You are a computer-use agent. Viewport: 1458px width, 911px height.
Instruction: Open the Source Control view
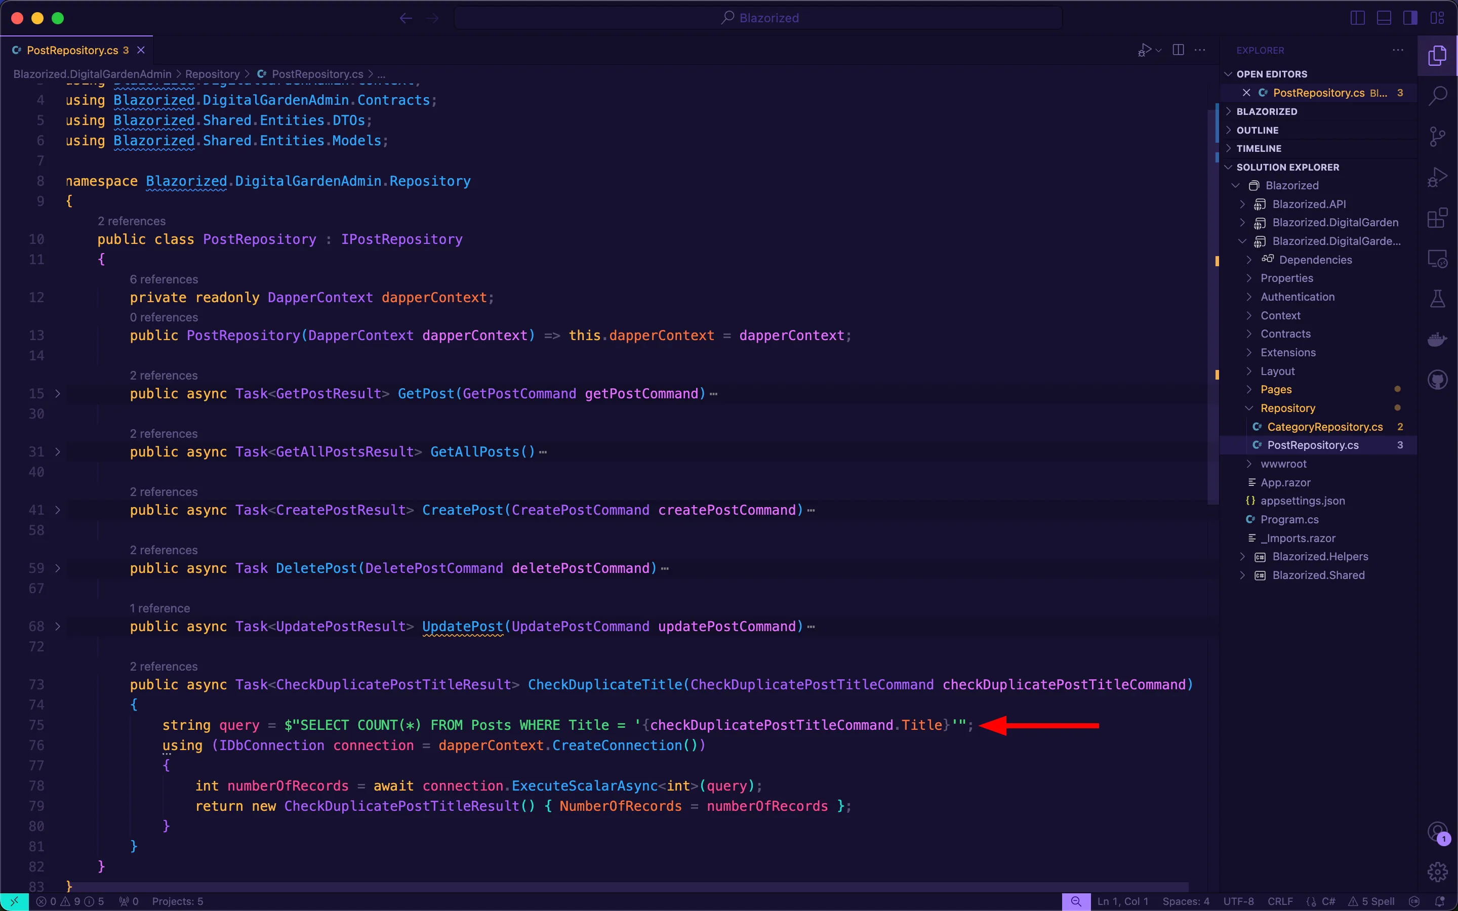coord(1438,137)
